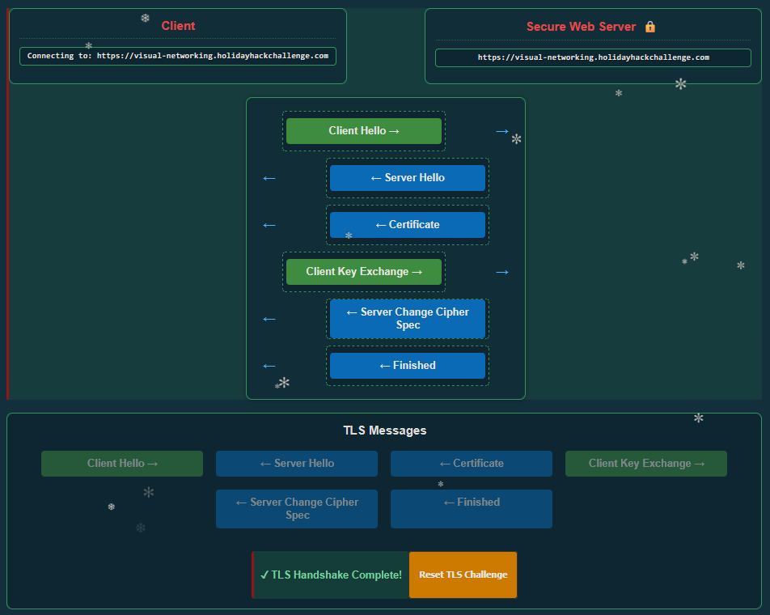770x615 pixels.
Task: Select the Server Hello block in handshake sequence
Action: pyautogui.click(x=407, y=178)
